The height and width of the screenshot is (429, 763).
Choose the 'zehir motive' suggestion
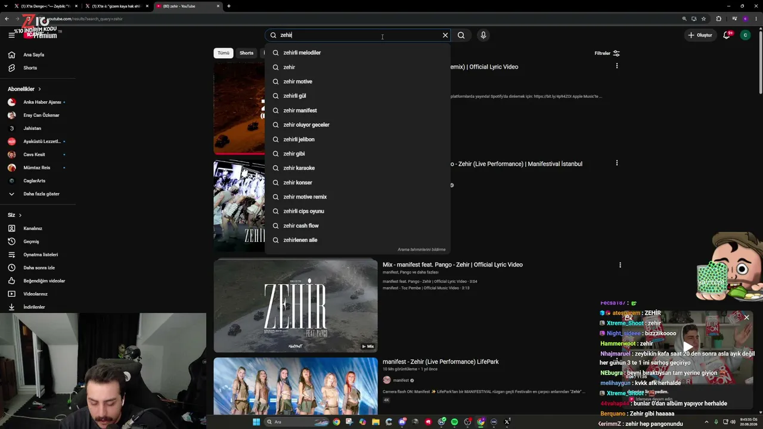pos(358,82)
